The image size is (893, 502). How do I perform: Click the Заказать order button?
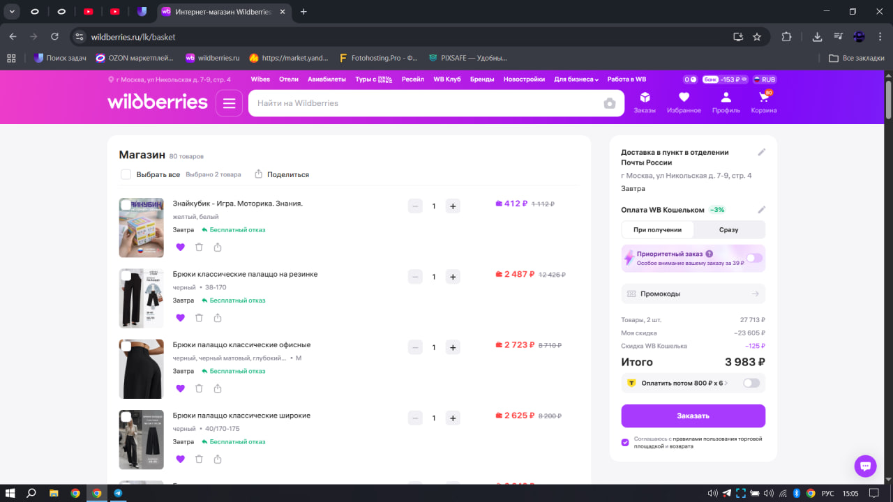pos(693,416)
